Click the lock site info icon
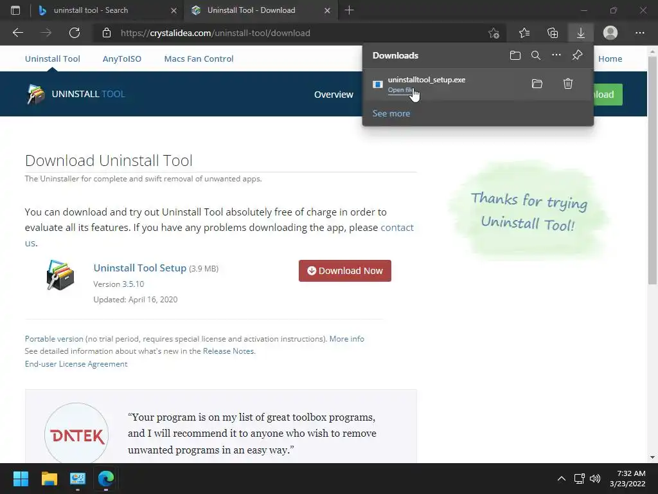The height and width of the screenshot is (494, 658). pyautogui.click(x=107, y=33)
